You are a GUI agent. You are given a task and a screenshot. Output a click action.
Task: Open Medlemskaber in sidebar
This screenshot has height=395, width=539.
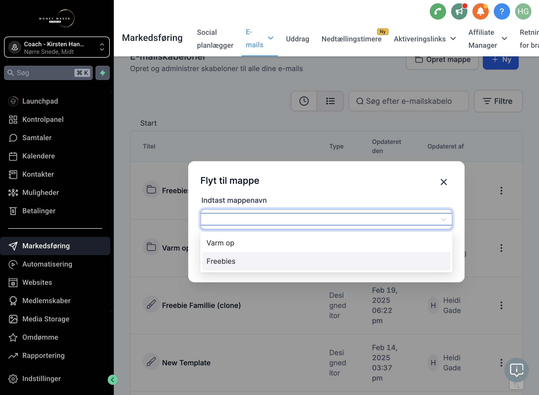(x=55, y=301)
